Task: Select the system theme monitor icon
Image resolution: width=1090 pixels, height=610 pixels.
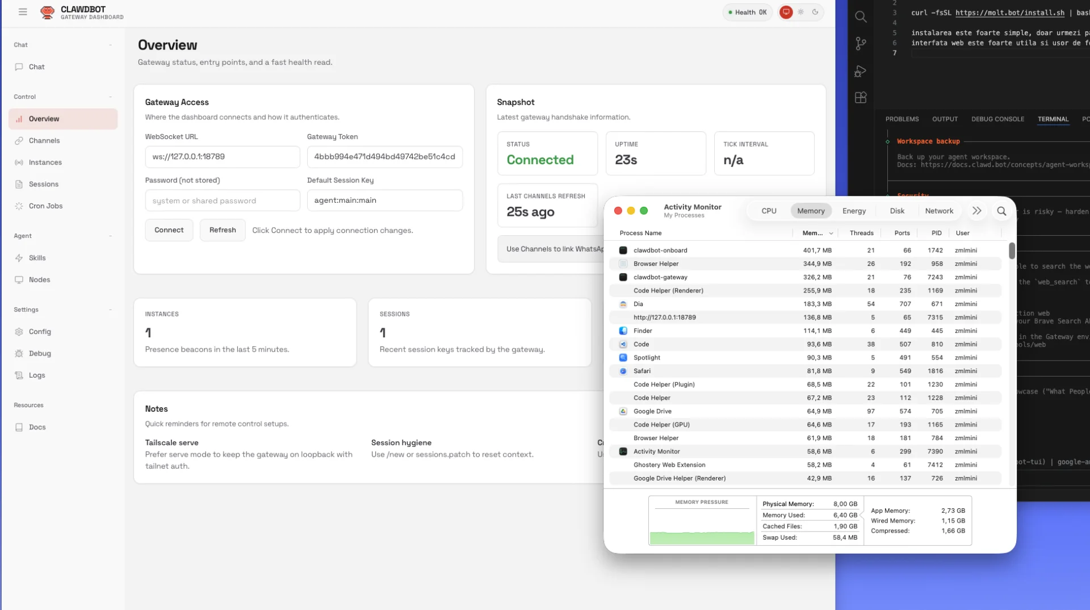Action: pyautogui.click(x=786, y=12)
